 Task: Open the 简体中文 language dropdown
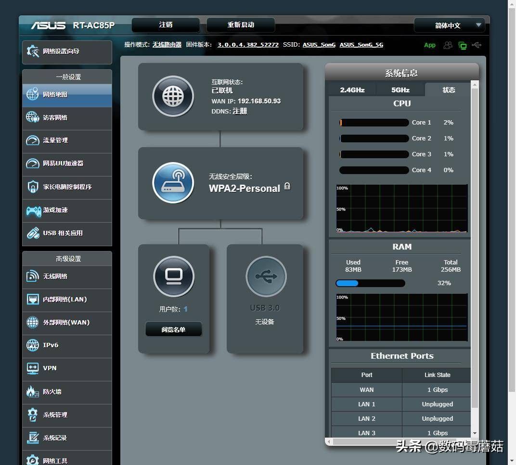point(449,25)
